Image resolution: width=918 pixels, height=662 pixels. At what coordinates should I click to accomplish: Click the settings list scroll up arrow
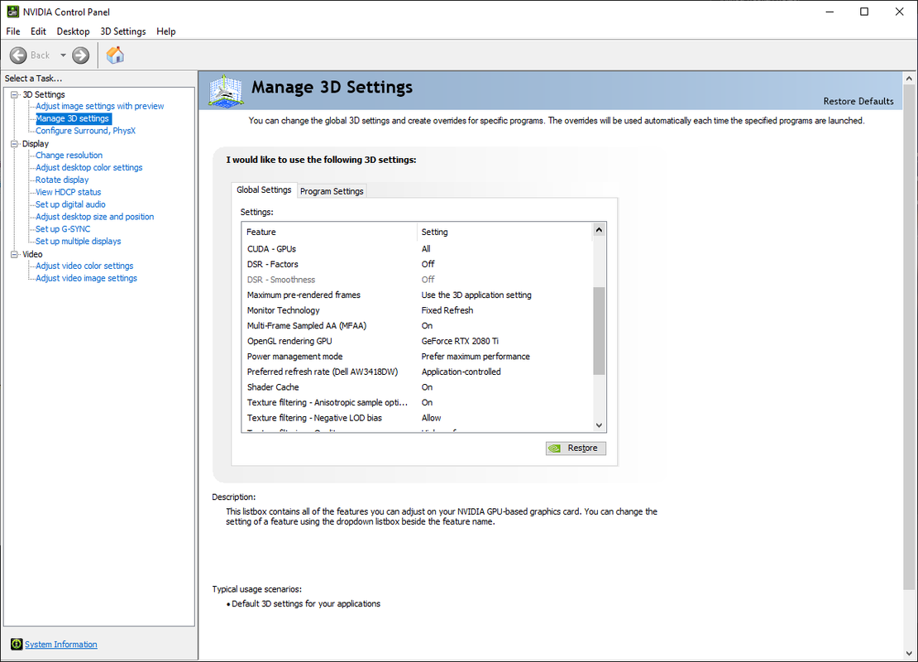coord(599,230)
